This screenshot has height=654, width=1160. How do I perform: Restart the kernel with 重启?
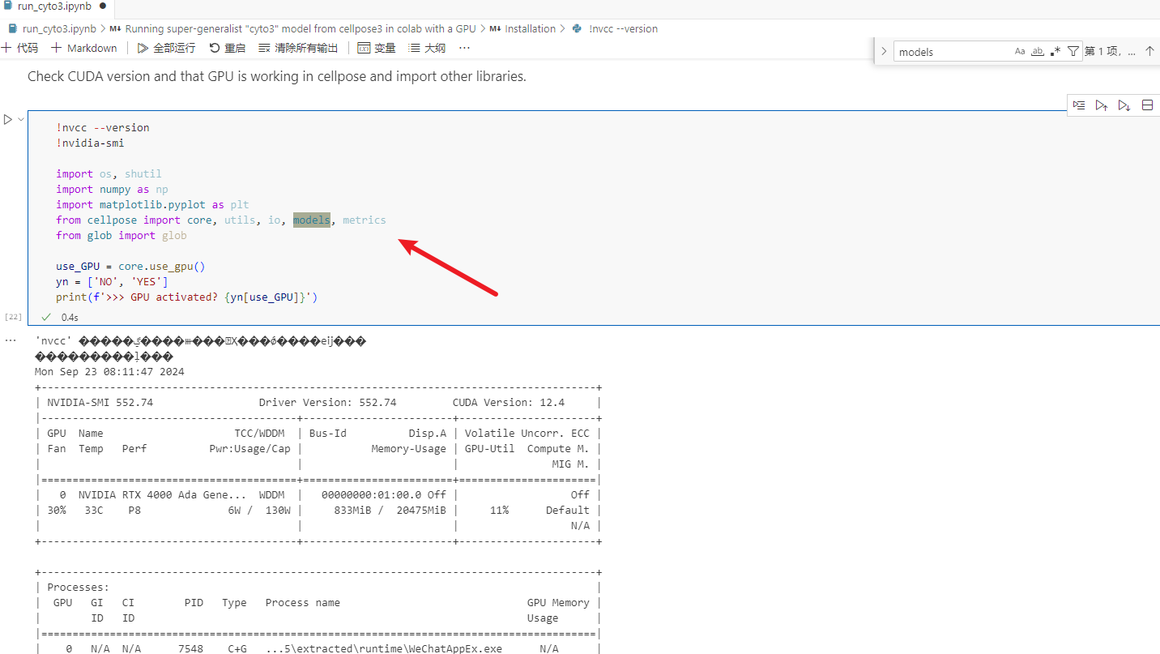(227, 48)
